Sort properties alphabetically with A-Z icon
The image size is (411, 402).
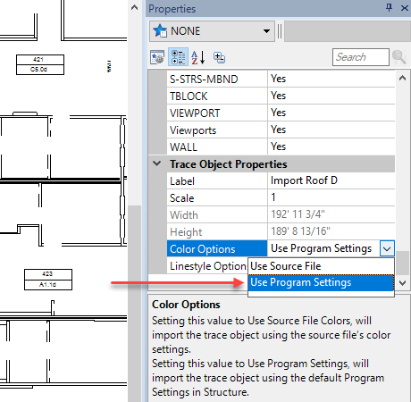[x=198, y=57]
